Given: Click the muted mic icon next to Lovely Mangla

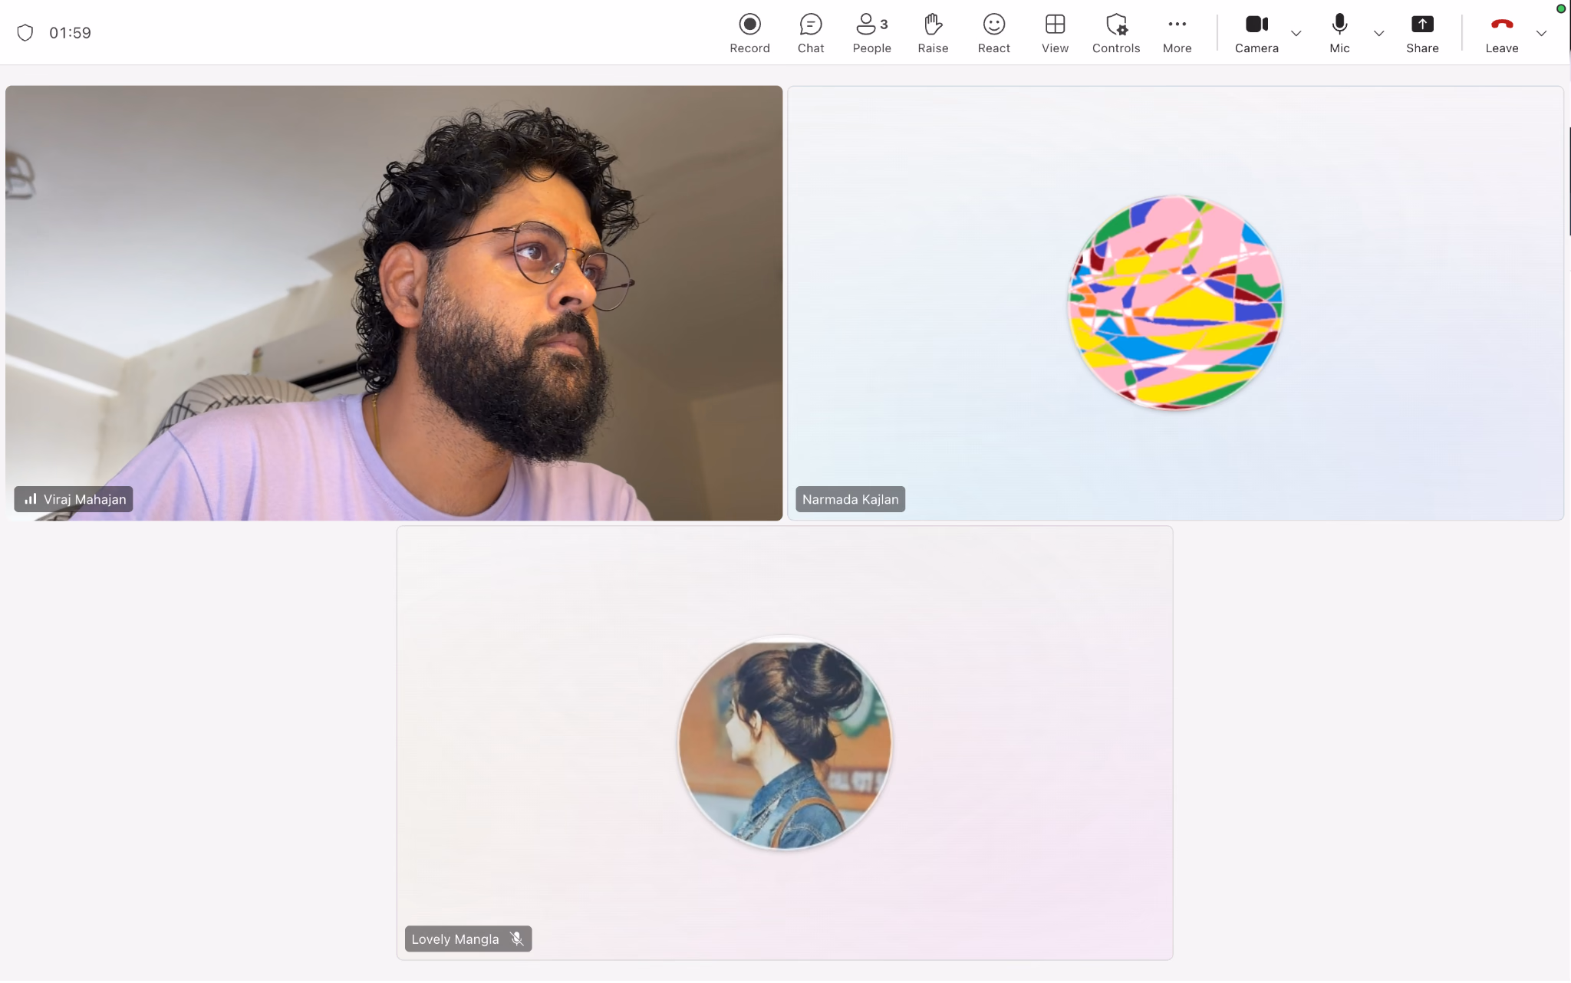Looking at the screenshot, I should 517,939.
